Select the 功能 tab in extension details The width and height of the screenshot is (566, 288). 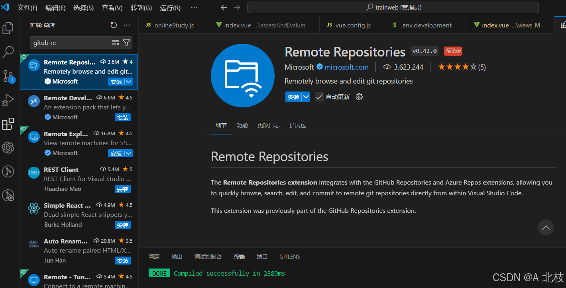[242, 125]
